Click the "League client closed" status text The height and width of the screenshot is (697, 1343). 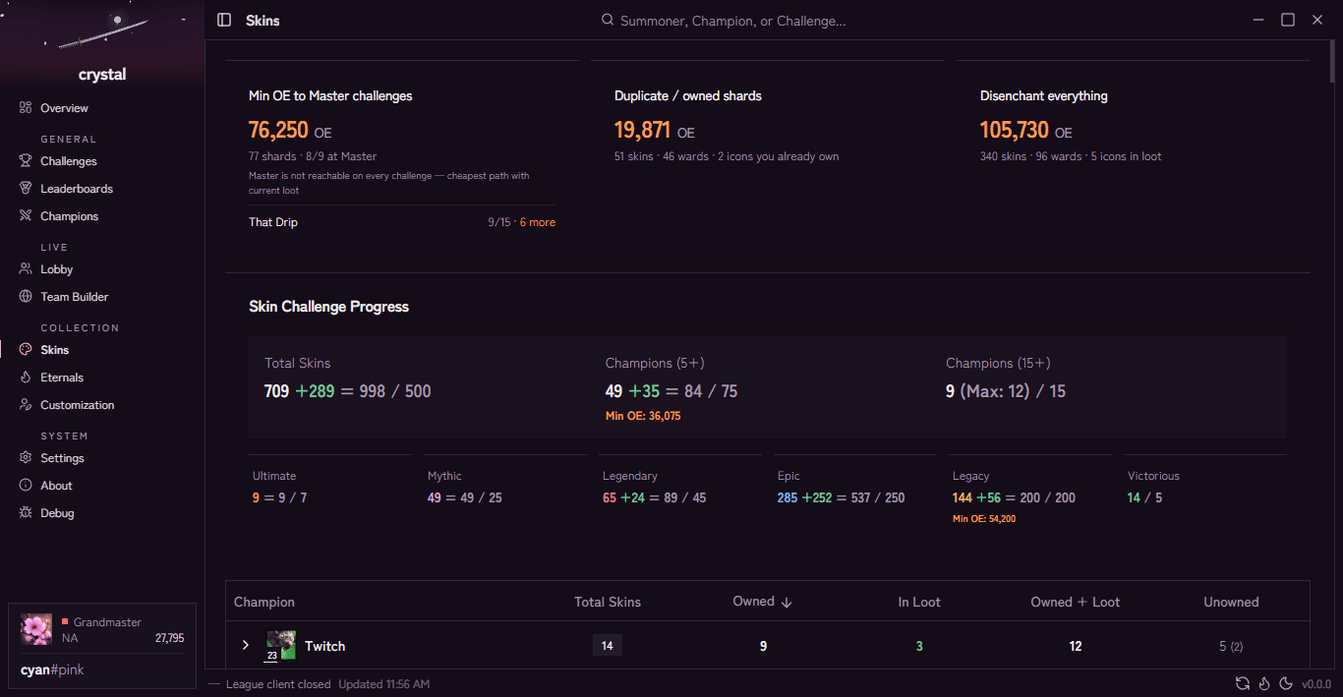pyautogui.click(x=278, y=684)
